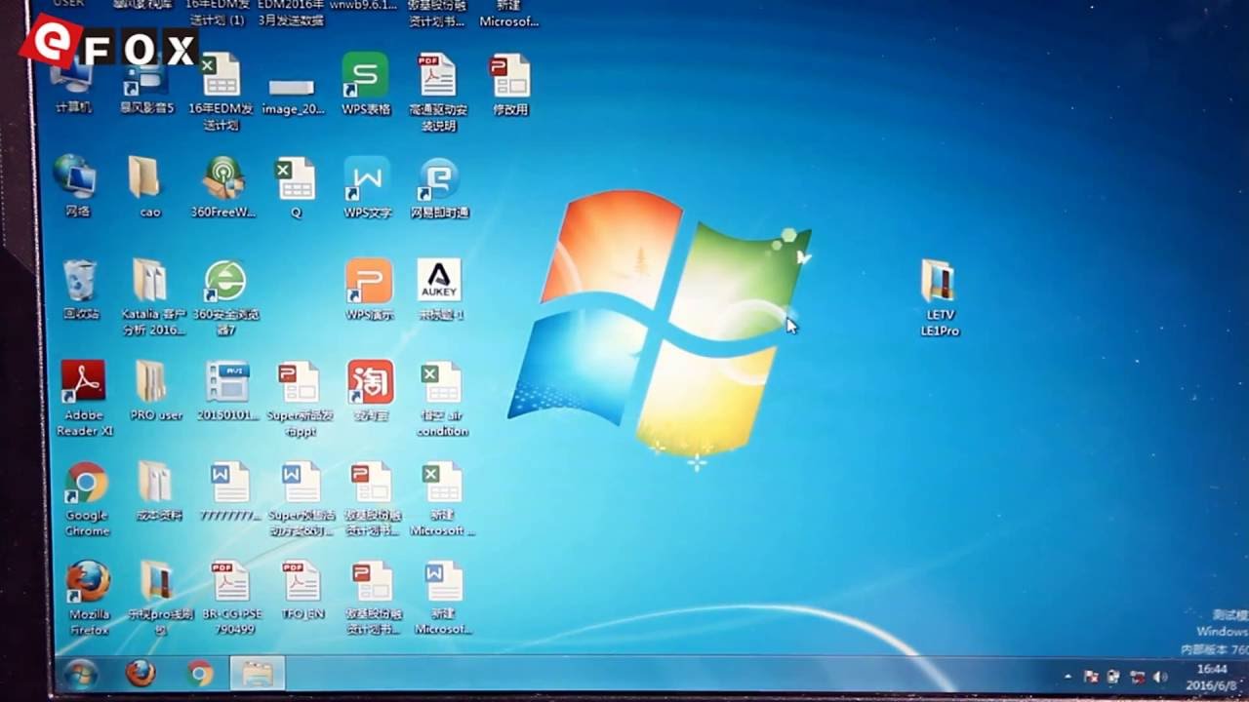This screenshot has height=702, width=1249.
Task: Launch Firefox from the taskbar
Action: tap(141, 674)
